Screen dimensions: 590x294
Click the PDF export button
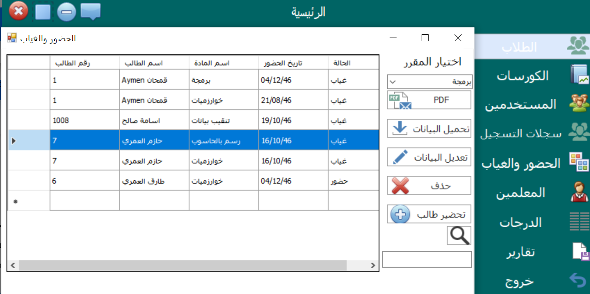pyautogui.click(x=429, y=100)
